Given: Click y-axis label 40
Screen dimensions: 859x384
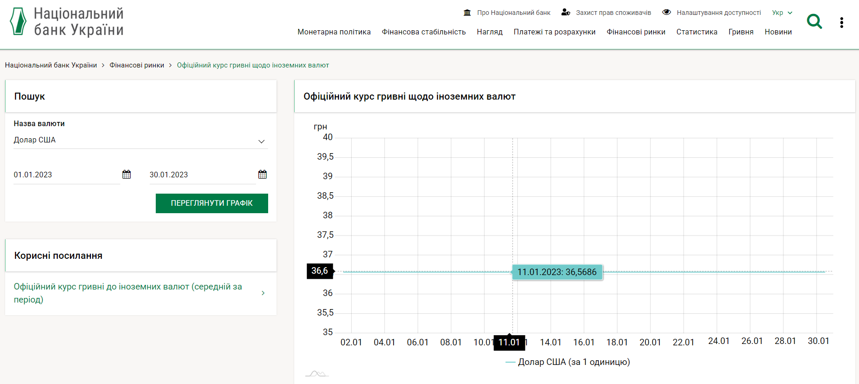Looking at the screenshot, I should click(328, 137).
